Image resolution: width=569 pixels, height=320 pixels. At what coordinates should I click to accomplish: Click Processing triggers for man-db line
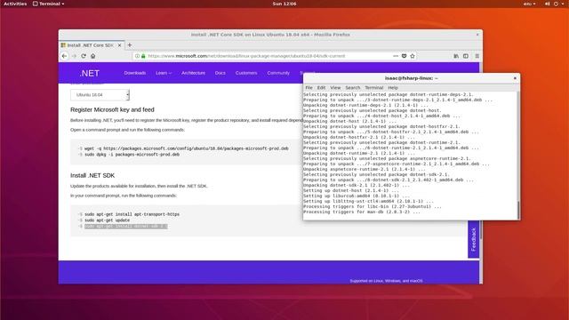click(362, 212)
